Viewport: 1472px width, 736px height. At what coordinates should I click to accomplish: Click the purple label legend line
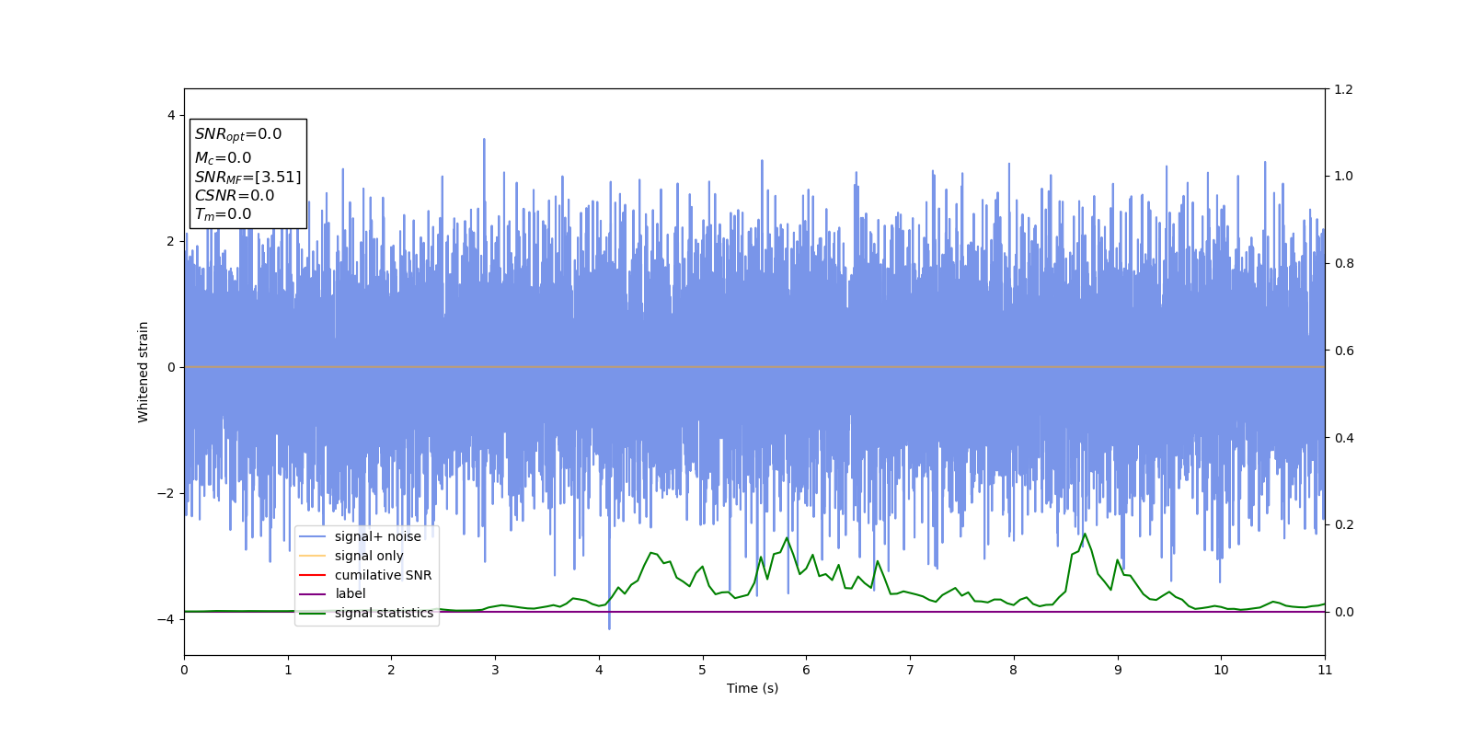[313, 594]
